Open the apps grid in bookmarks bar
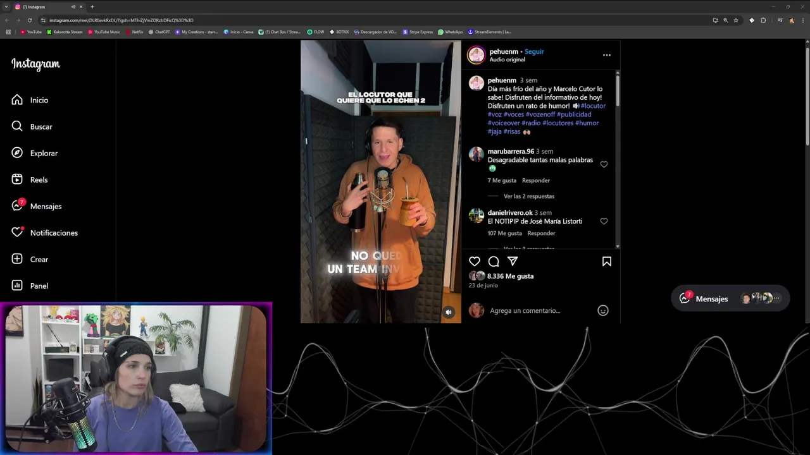 tap(8, 32)
